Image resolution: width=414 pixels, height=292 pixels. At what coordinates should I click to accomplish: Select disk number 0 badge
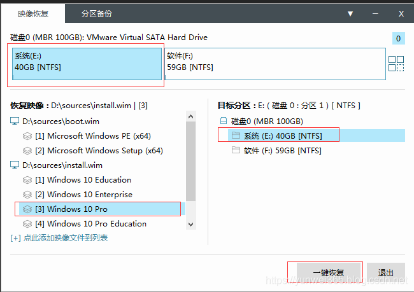pyautogui.click(x=399, y=39)
